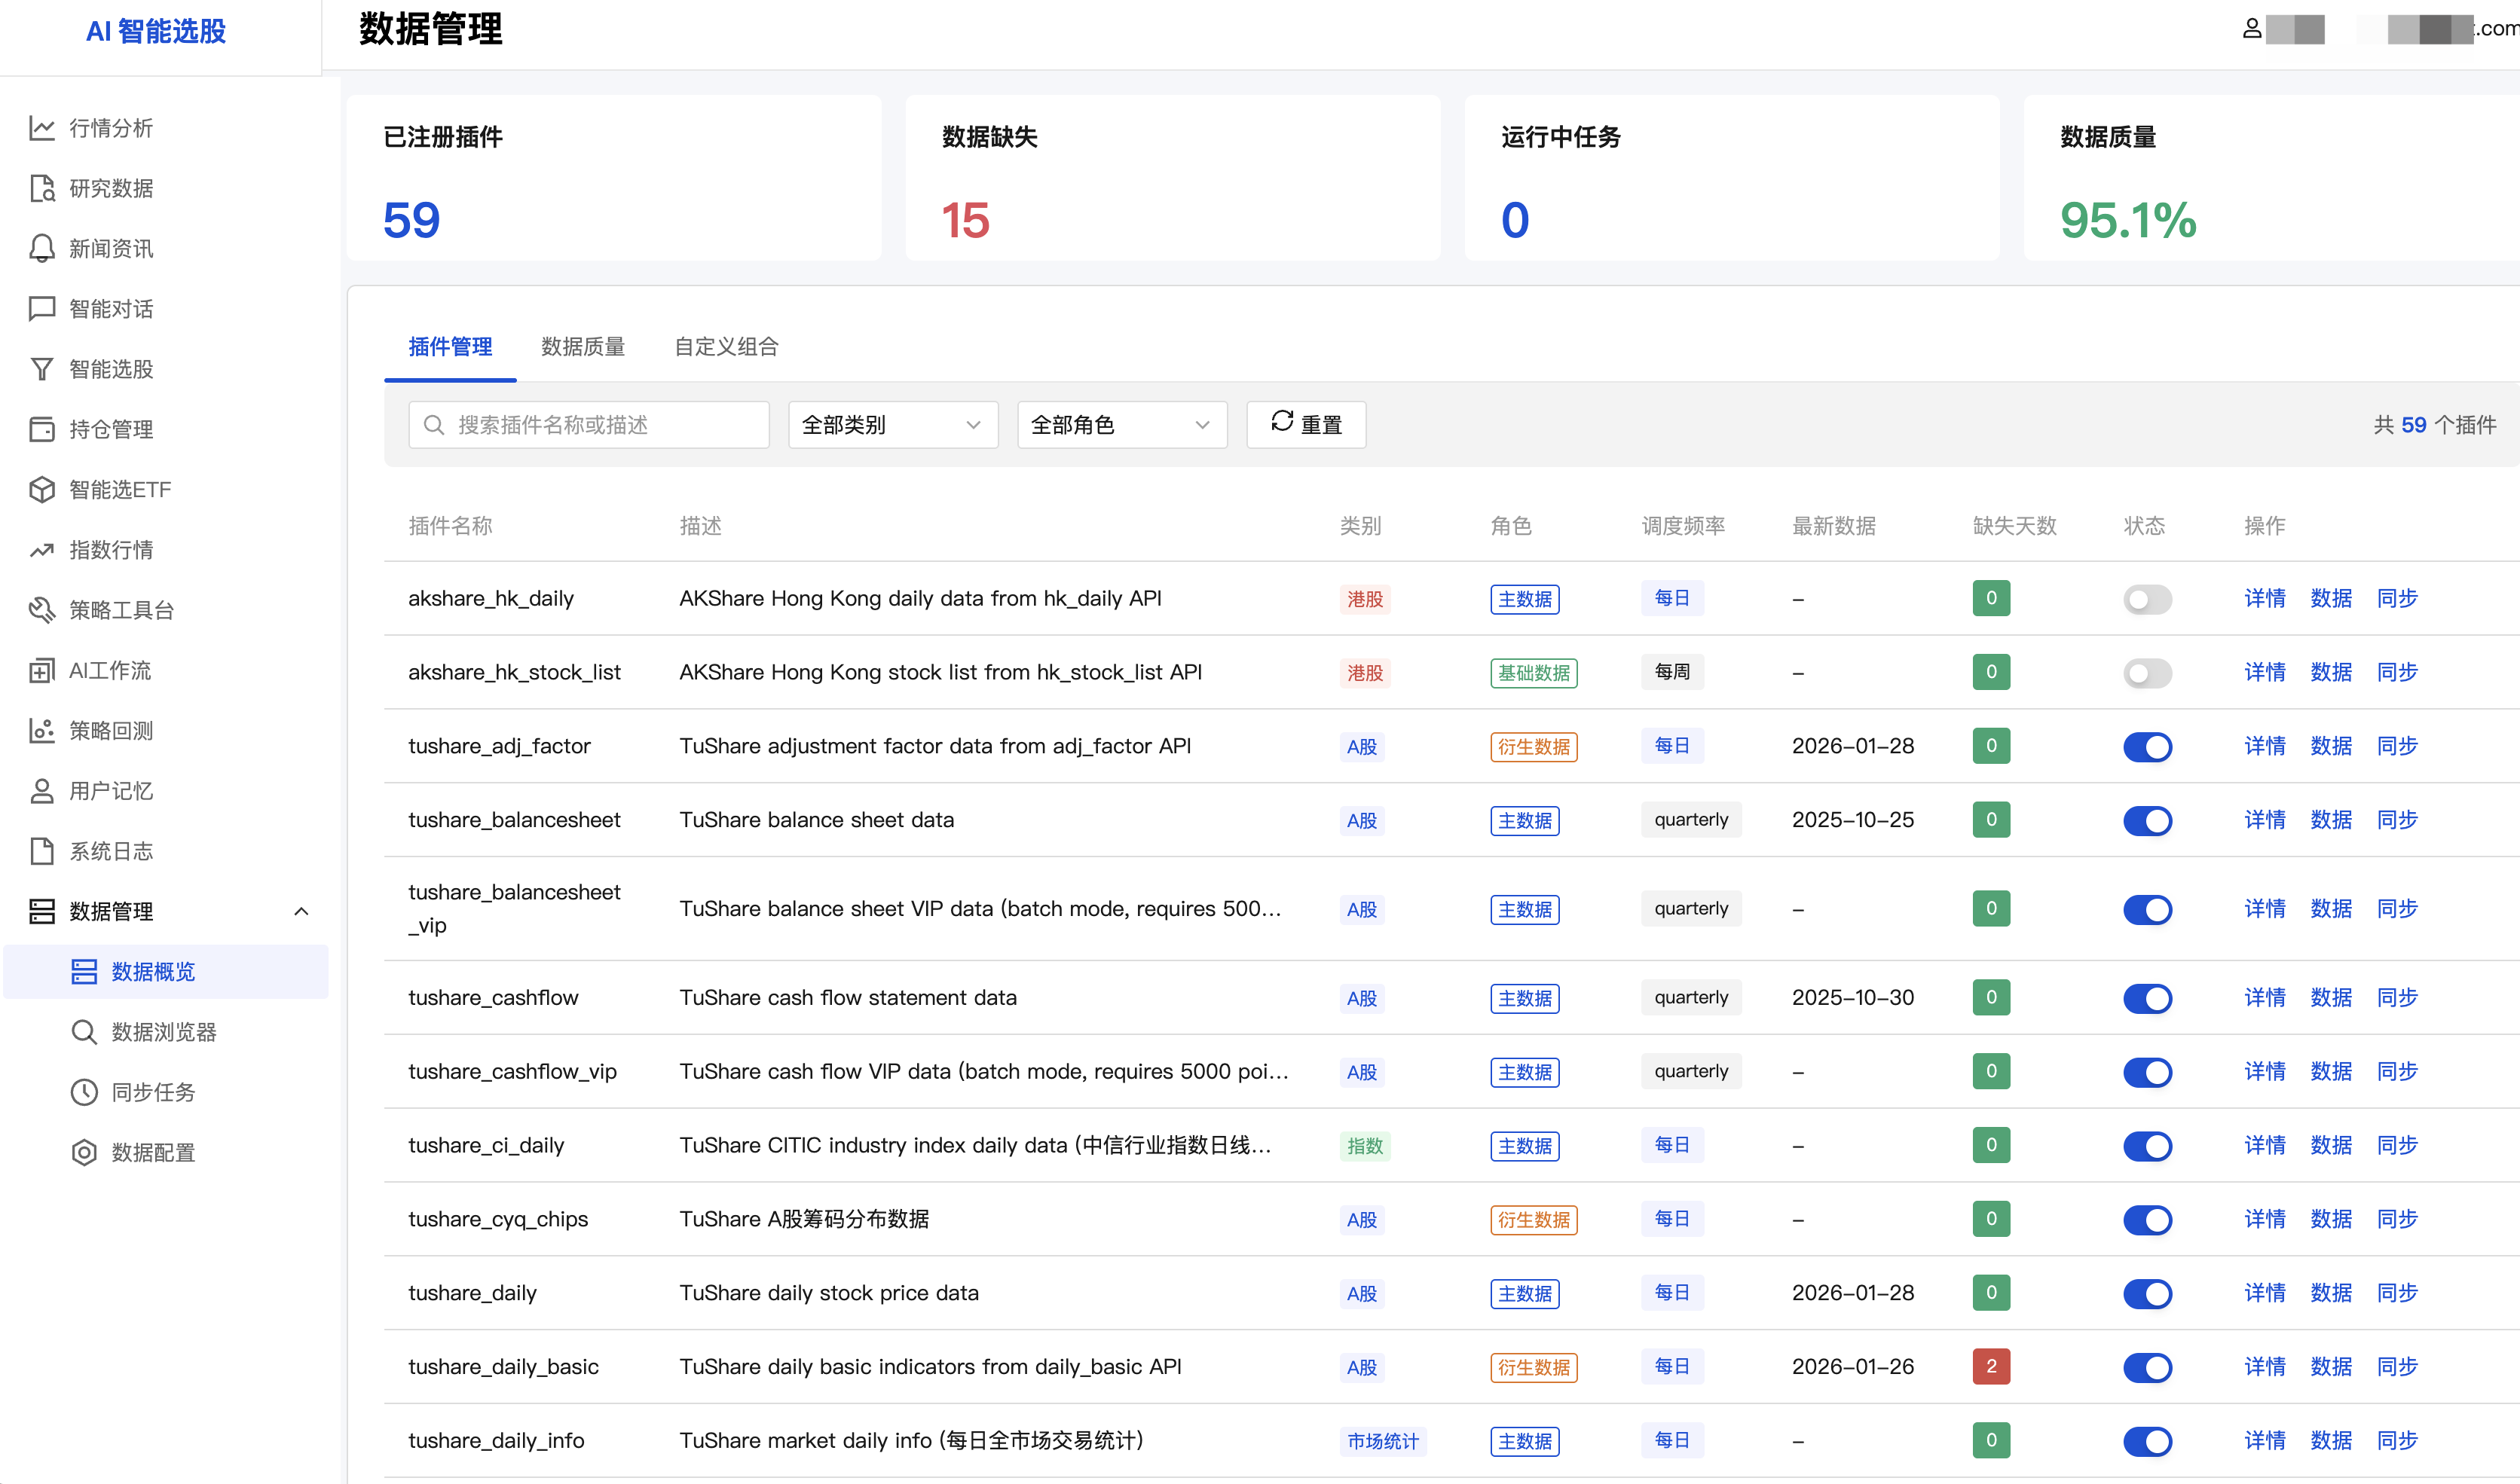Open the 数据浏览器 magnifier icon
This screenshot has width=2520, height=1484.
(84, 1032)
